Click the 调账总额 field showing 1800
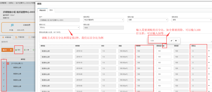The height and width of the screenshot is (92, 212). pyautogui.click(x=103, y=28)
